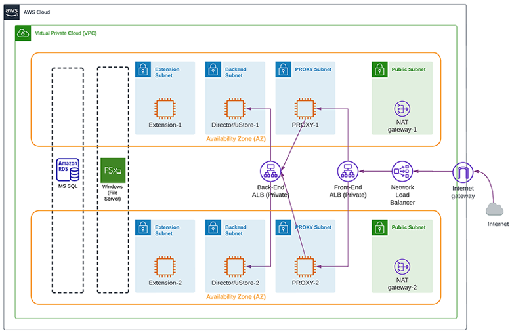This screenshot has height=333, width=512.
Task: Click the PROXY-2 instance icon
Action: [305, 266]
